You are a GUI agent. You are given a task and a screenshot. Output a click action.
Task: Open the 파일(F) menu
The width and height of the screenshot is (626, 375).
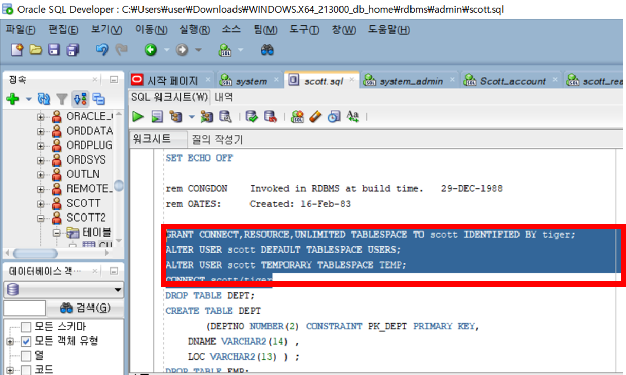[x=21, y=30]
